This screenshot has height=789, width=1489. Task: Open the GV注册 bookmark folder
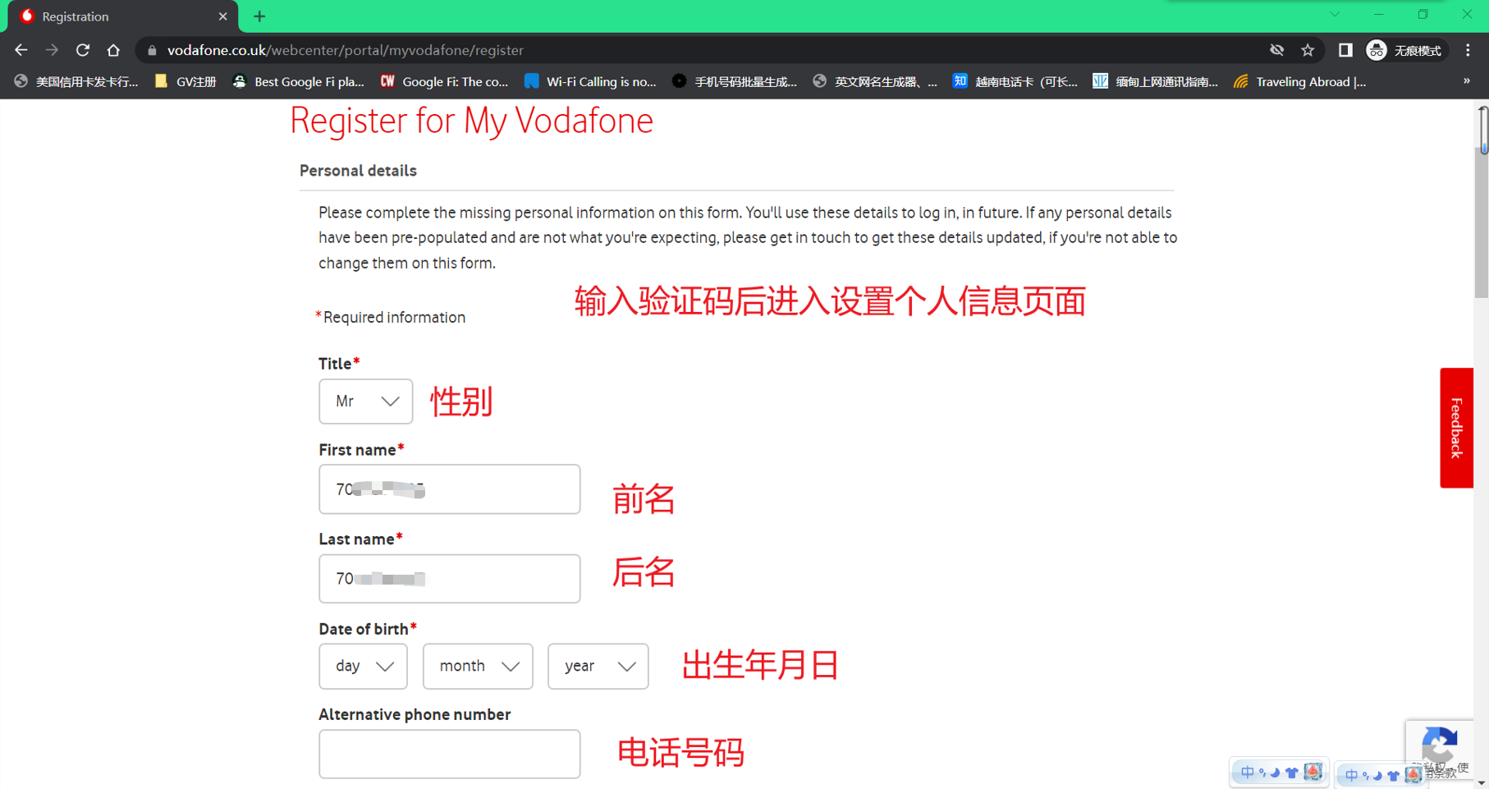[186, 81]
